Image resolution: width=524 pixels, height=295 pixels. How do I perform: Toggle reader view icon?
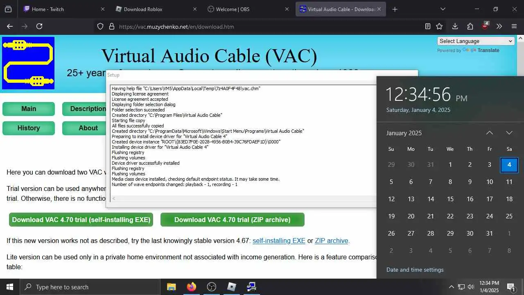(x=427, y=26)
